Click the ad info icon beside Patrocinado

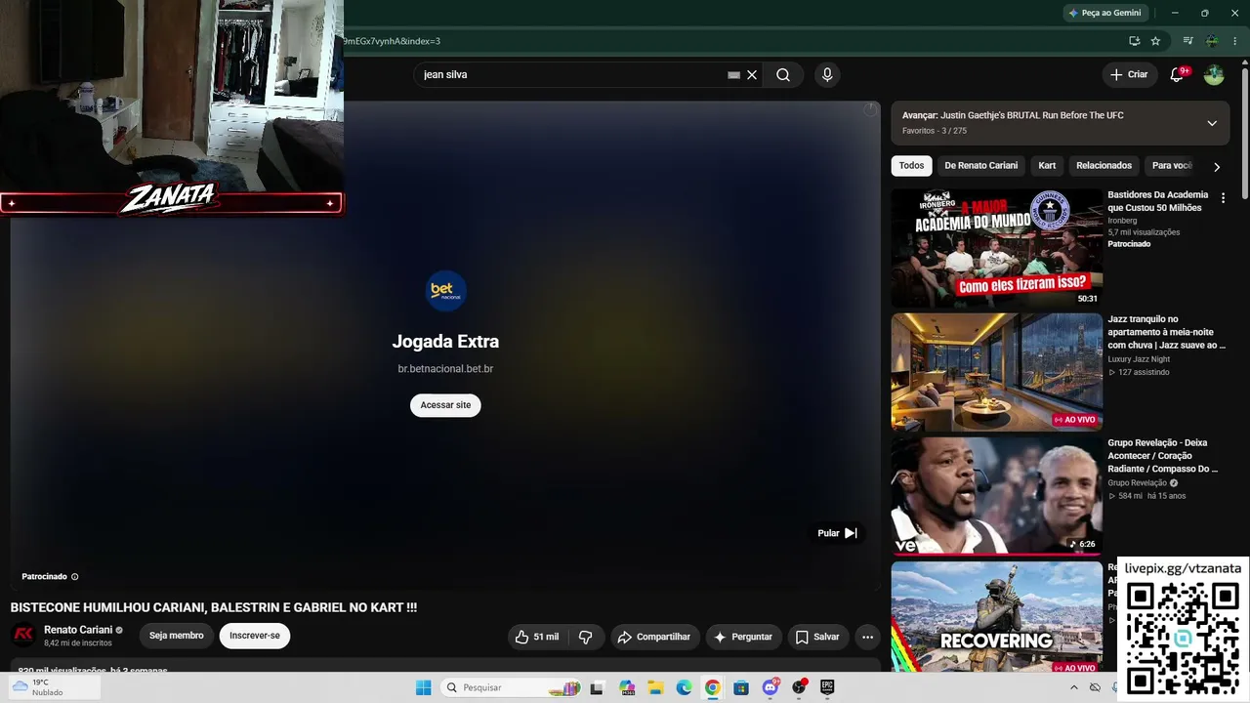point(75,577)
